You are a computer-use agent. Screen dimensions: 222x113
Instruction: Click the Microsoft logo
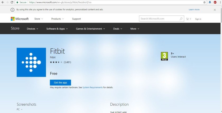click(20, 19)
